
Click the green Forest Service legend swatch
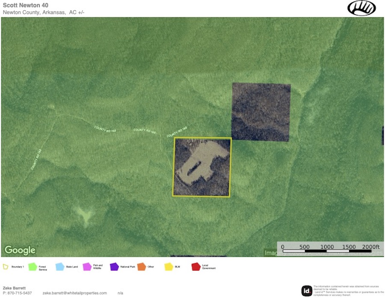pos(33,267)
